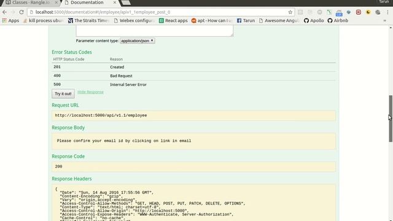Open the Tarun Facebook bookmark

(246, 20)
